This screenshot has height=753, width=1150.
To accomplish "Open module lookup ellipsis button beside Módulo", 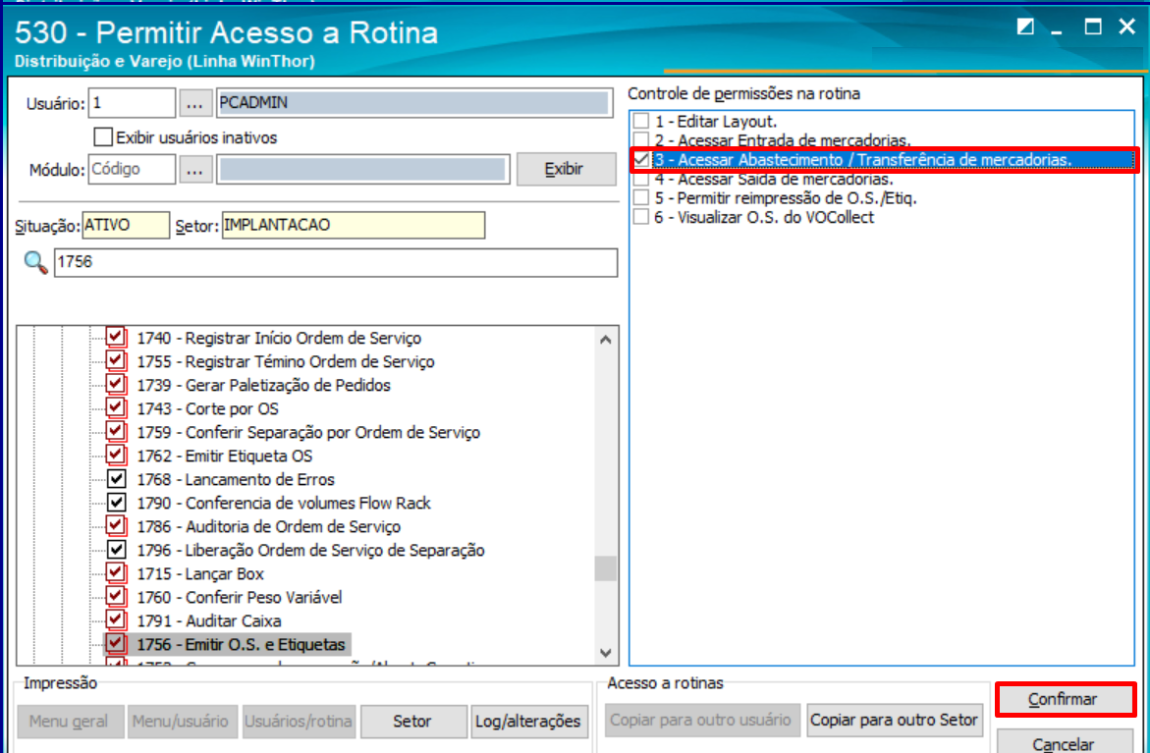I will tap(194, 170).
